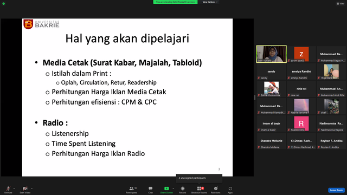Select Muhammad Ramadh... participant tile

pos(271,106)
